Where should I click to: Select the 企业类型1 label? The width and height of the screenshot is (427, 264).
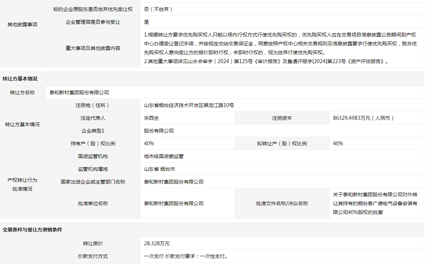(x=93, y=131)
